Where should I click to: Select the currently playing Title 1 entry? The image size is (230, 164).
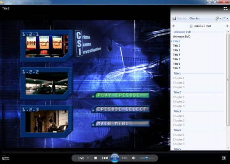tap(177, 41)
